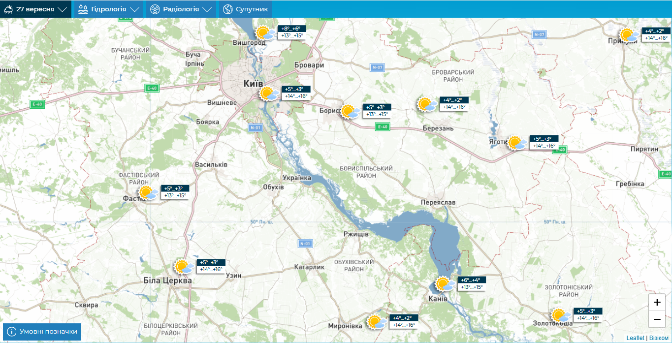Open the Leaflet attribution link
Image resolution: width=672 pixels, height=343 pixels.
point(635,338)
